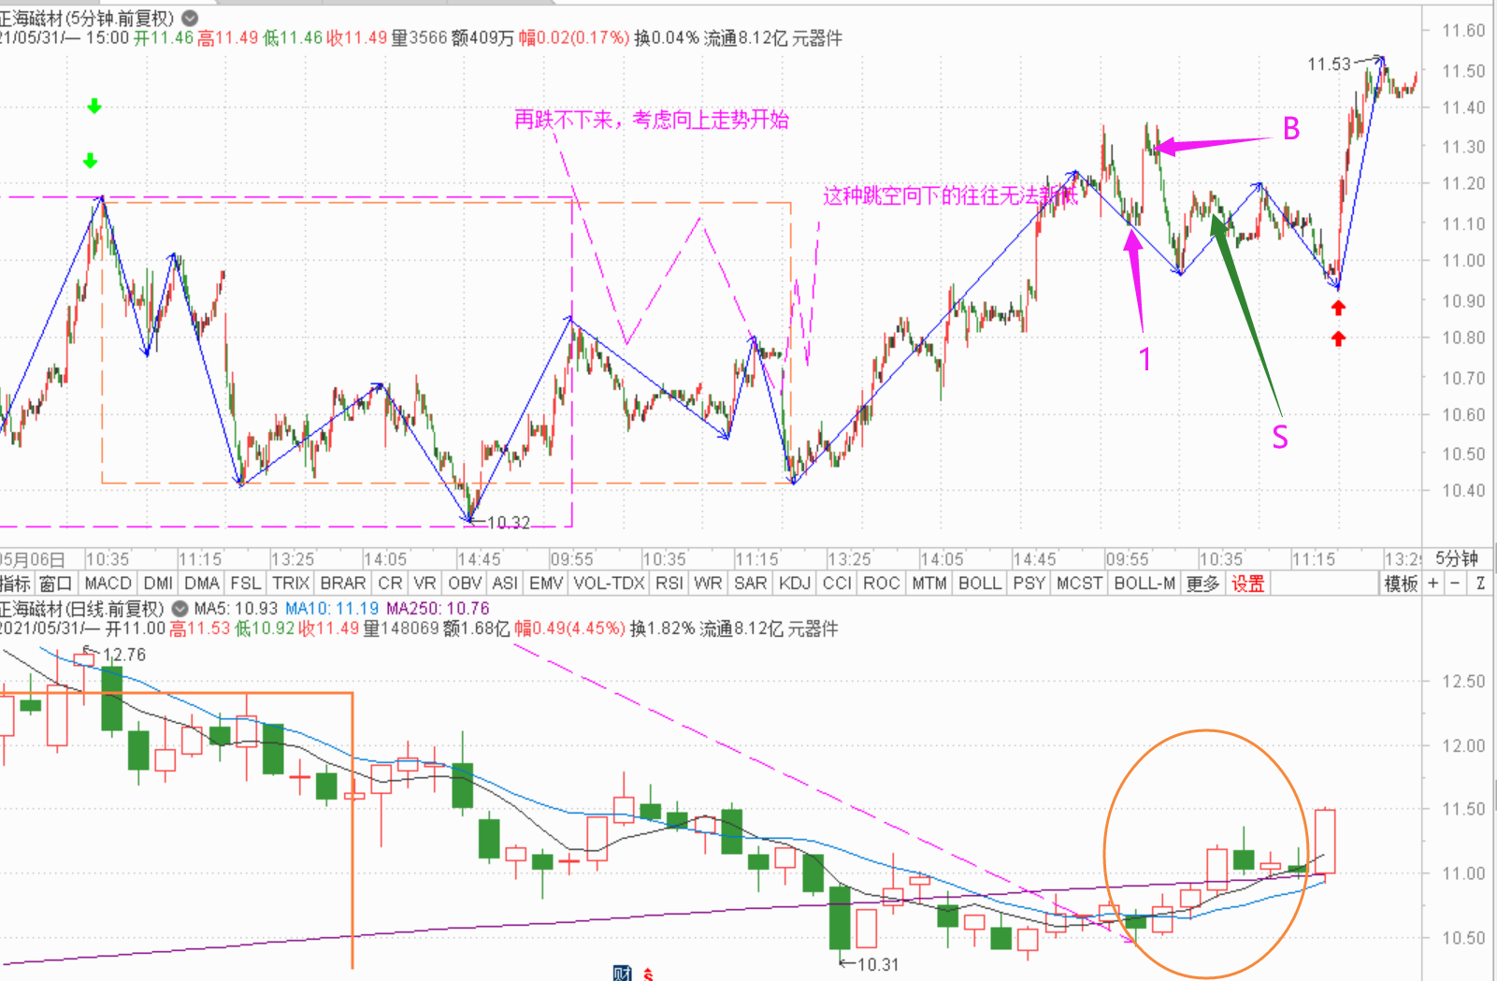1497x981 pixels.
Task: Click the lower red up-arrow signal marker
Action: (1338, 339)
